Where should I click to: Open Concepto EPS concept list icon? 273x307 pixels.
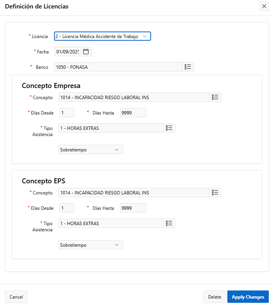[215, 193]
